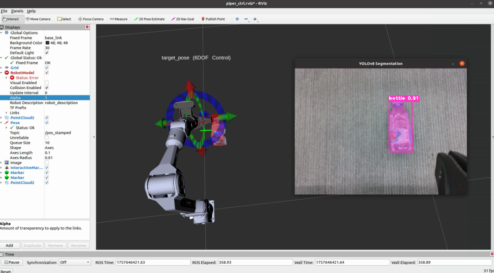Click the red Status: Error icon

point(12,78)
